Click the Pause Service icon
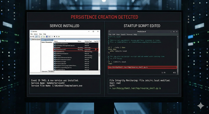 click(x=57, y=37)
